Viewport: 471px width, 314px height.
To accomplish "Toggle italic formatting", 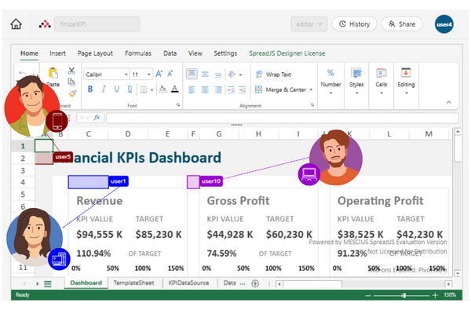I will click(104, 89).
